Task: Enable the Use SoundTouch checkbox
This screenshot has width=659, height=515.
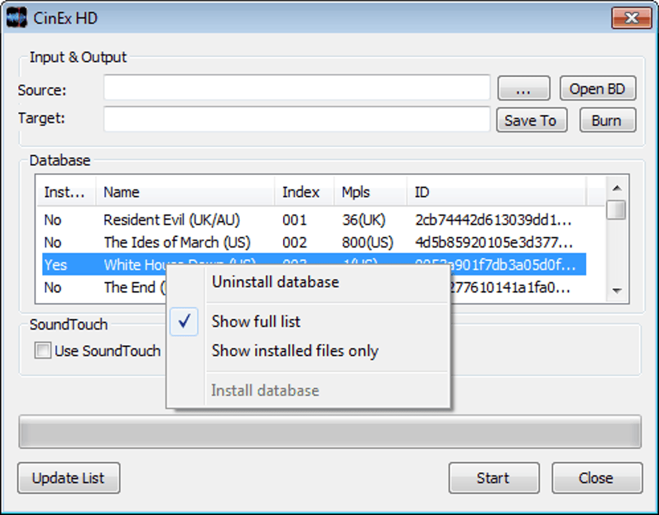Action: point(43,351)
